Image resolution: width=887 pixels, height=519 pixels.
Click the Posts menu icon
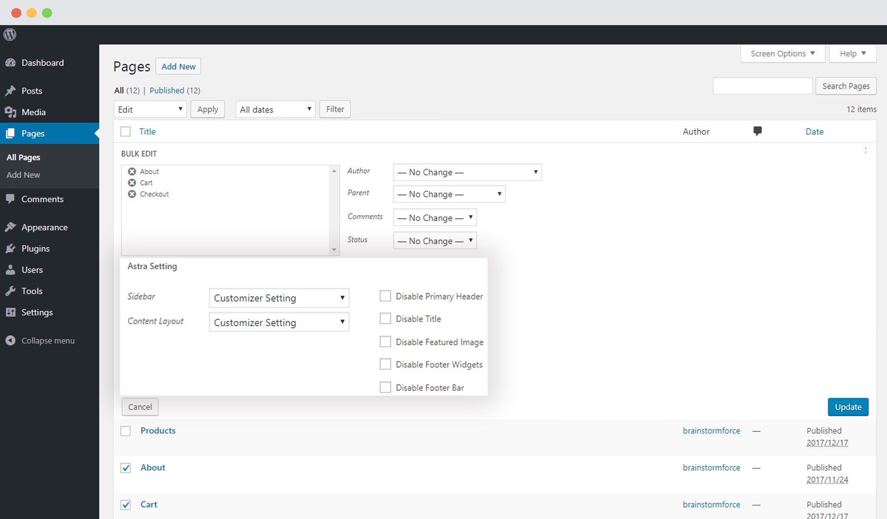(x=11, y=90)
